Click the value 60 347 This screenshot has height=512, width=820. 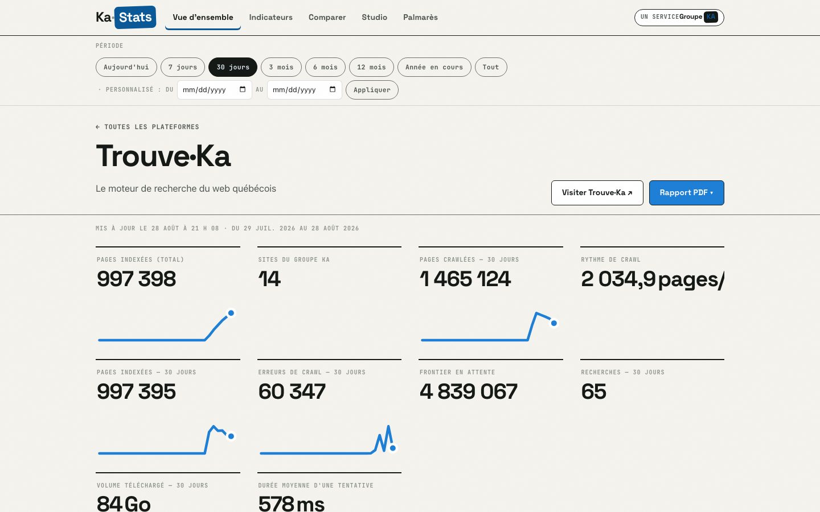(292, 391)
